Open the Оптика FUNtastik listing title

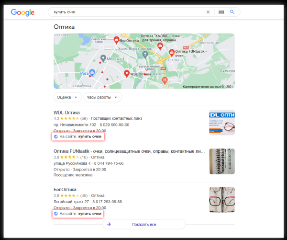click(x=129, y=151)
